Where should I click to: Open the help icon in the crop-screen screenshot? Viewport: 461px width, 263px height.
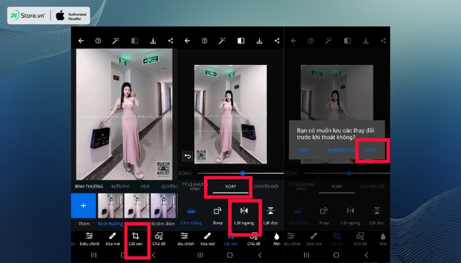[205, 41]
